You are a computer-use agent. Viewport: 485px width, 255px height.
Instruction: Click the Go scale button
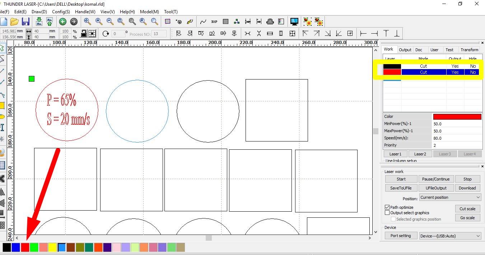click(467, 218)
